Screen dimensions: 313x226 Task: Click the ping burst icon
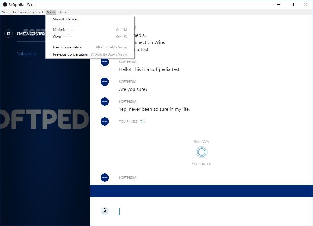[142, 121]
